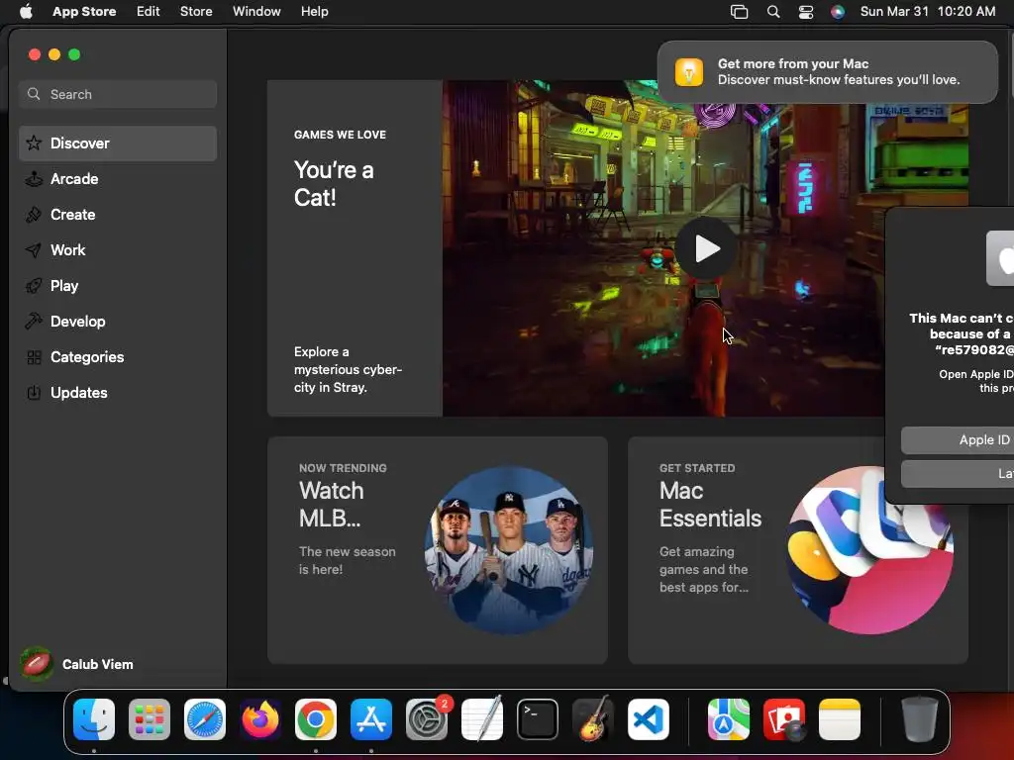
Task: Launch Google Chrome from the Dock
Action: point(316,719)
